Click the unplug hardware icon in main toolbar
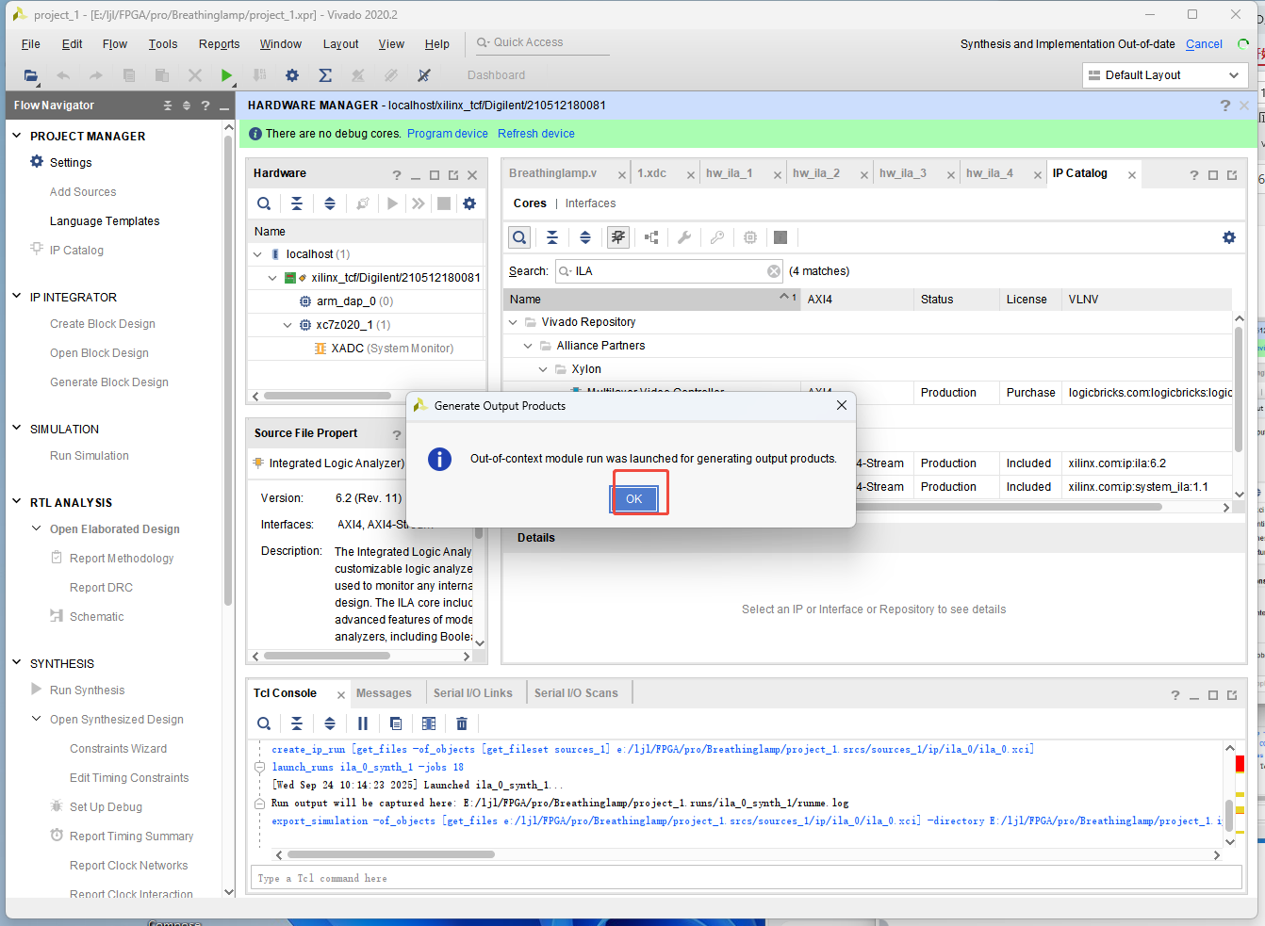This screenshot has height=926, width=1265. [x=424, y=75]
